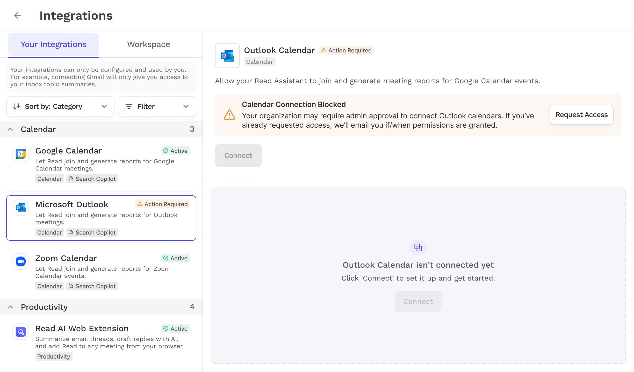Click the Request Access button
The height and width of the screenshot is (372, 634).
(x=582, y=115)
